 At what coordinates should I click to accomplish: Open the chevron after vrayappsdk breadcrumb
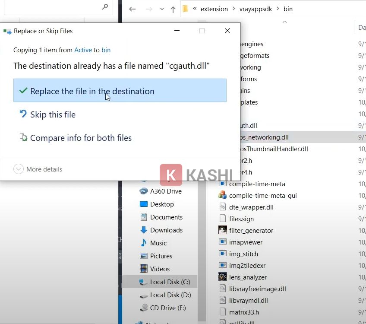click(278, 9)
